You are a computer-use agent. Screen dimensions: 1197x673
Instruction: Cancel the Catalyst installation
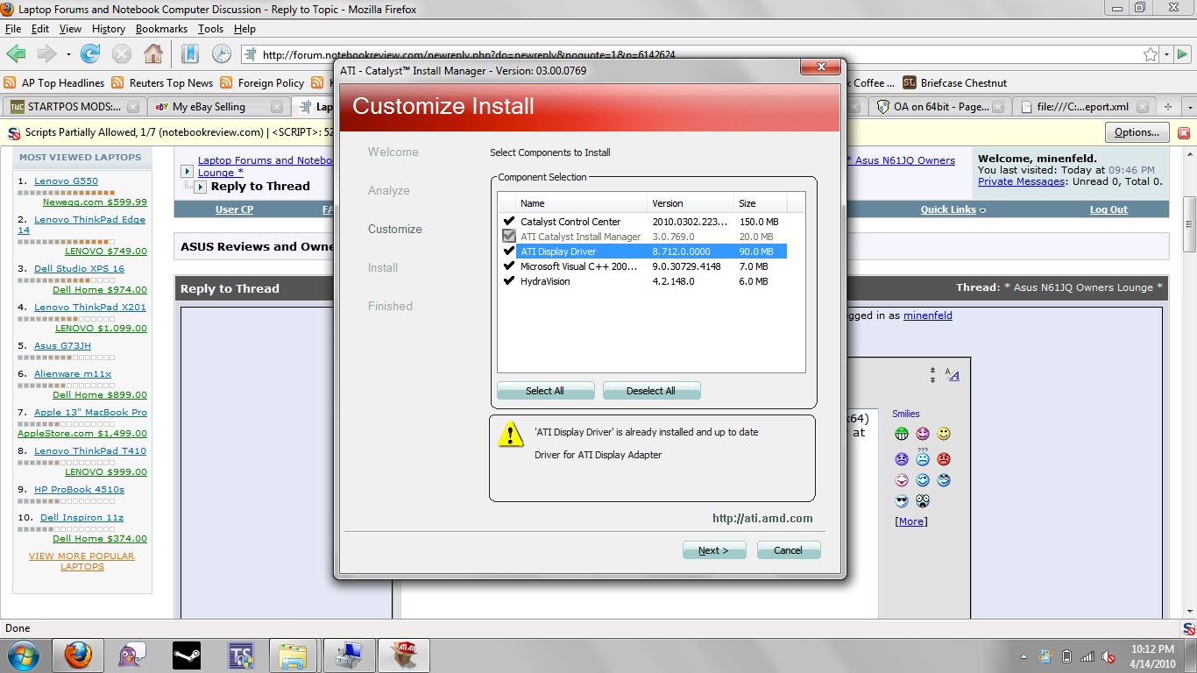[x=788, y=550]
